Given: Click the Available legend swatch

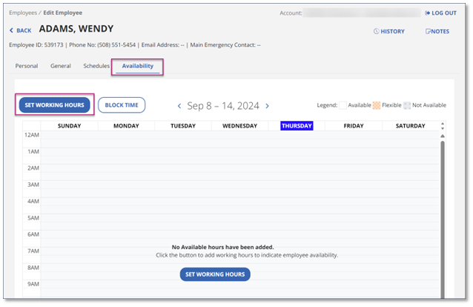Looking at the screenshot, I should click(x=344, y=105).
